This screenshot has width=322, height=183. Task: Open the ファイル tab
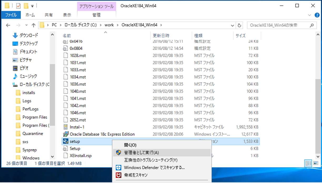pyautogui.click(x=11, y=15)
